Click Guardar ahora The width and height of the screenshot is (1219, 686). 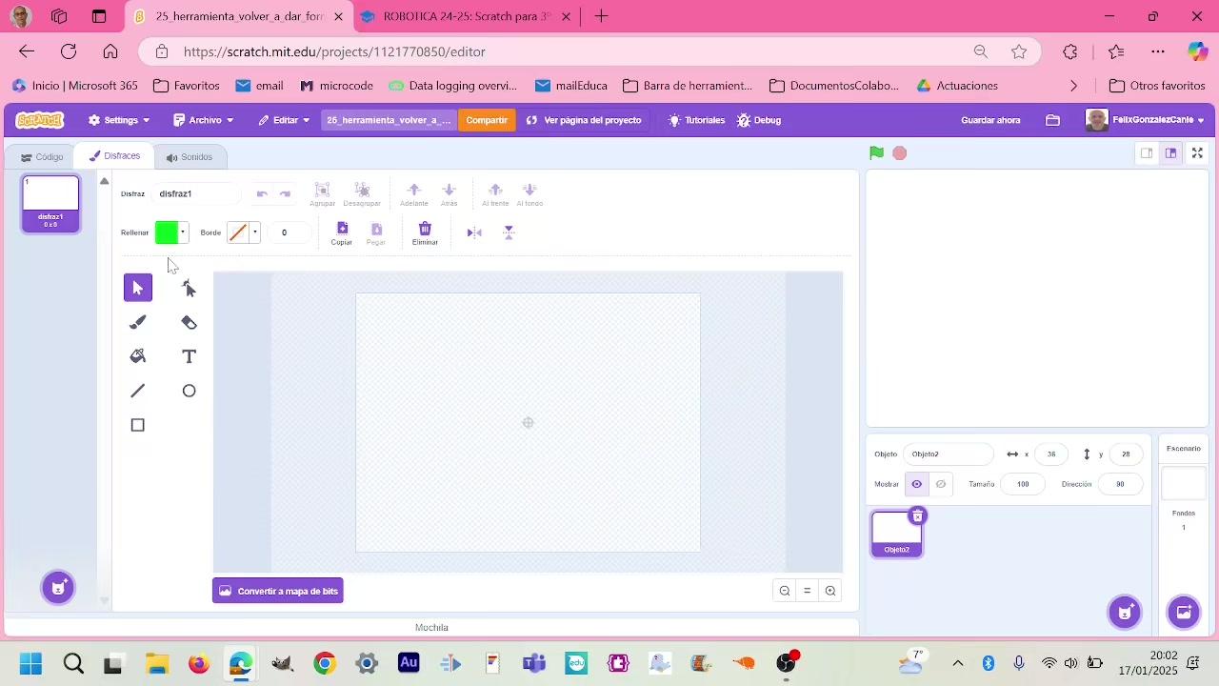point(990,120)
